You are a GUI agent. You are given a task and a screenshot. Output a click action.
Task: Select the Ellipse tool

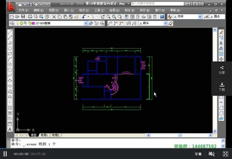(10, 80)
